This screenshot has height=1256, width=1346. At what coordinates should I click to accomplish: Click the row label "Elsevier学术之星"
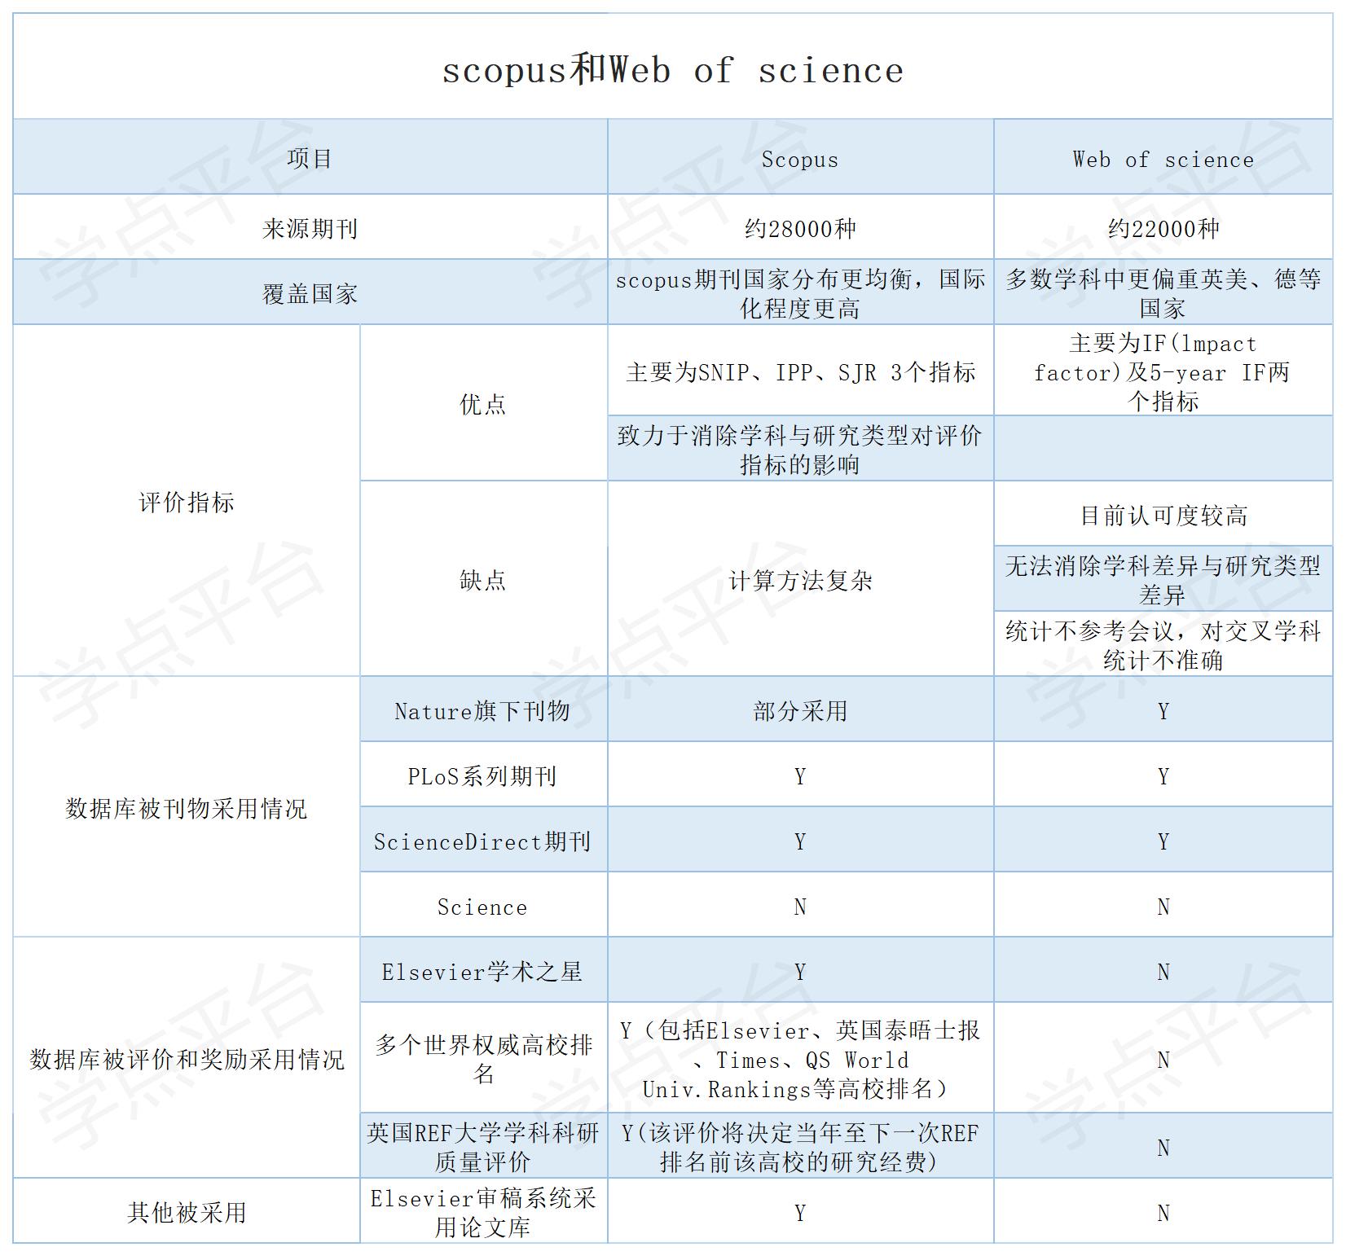pos(483,971)
